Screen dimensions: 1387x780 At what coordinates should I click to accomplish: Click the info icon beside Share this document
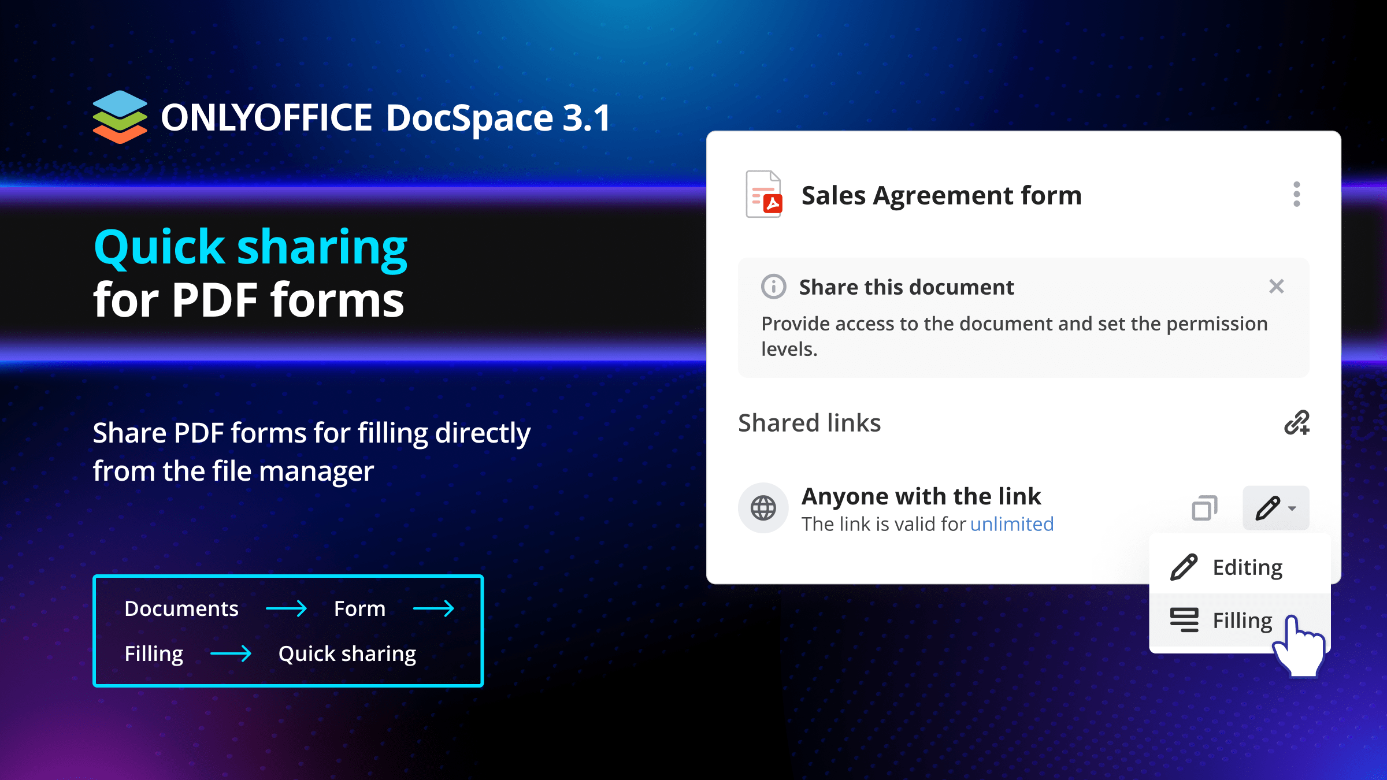point(773,287)
